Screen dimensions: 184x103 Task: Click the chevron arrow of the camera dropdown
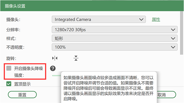coord(141,20)
